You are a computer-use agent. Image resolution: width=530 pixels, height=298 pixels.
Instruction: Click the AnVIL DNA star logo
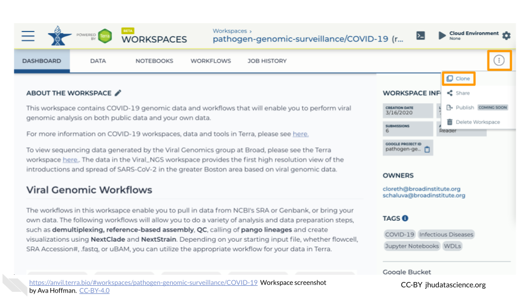tap(60, 36)
